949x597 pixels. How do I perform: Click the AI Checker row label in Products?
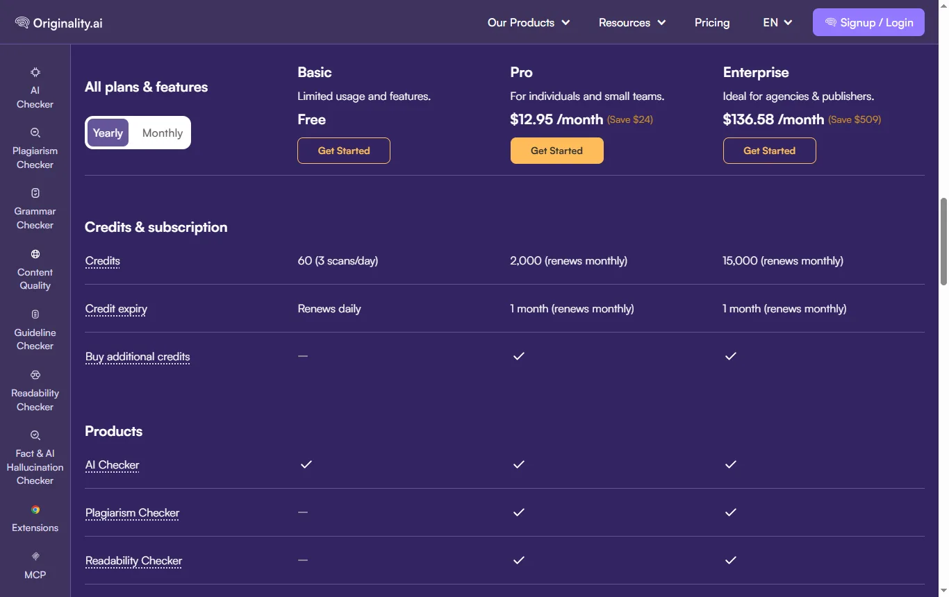pyautogui.click(x=112, y=465)
